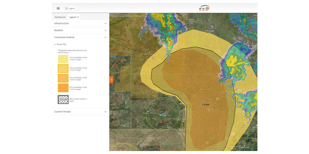This screenshot has width=309, height=154.
Task: Click the Legend button in the top bar
Action: 71,8
